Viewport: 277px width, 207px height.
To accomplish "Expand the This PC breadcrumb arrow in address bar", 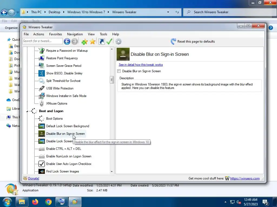I will tap(45, 12).
